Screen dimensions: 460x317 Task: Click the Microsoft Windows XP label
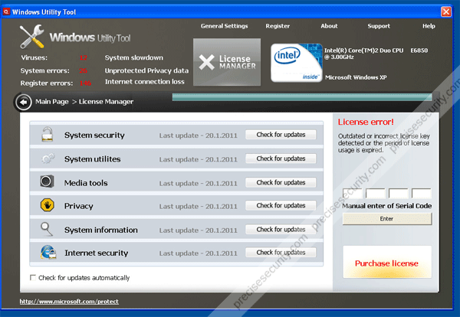point(356,77)
